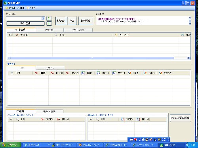The image size is (198, 148).
Task: Click the keyboard icon in language bar
Action: coord(131,140)
